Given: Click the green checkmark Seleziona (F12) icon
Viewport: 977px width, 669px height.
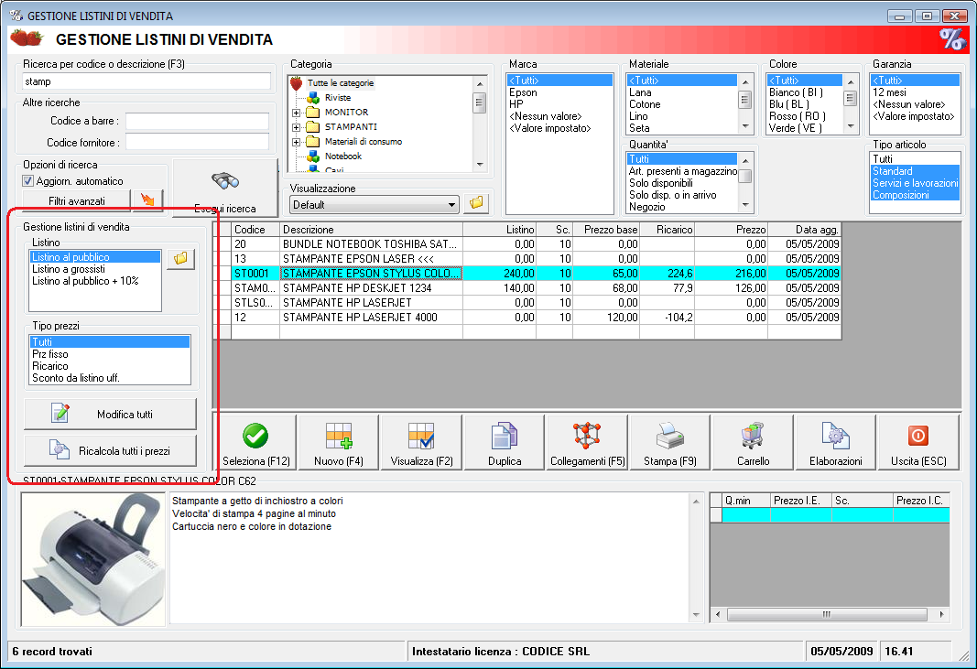Looking at the screenshot, I should (255, 436).
